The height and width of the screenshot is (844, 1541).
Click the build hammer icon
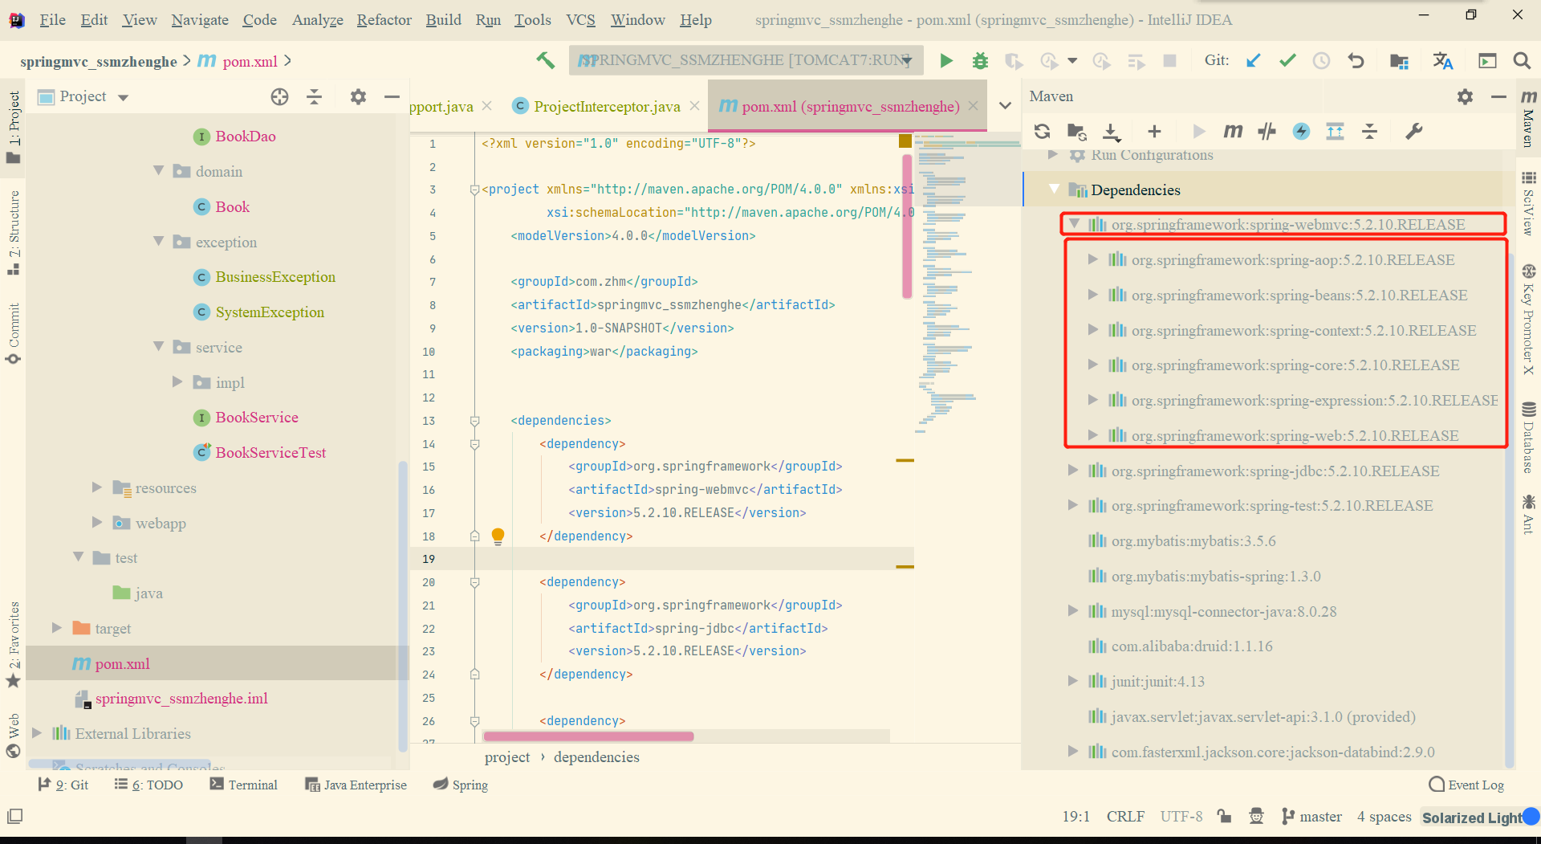(546, 61)
